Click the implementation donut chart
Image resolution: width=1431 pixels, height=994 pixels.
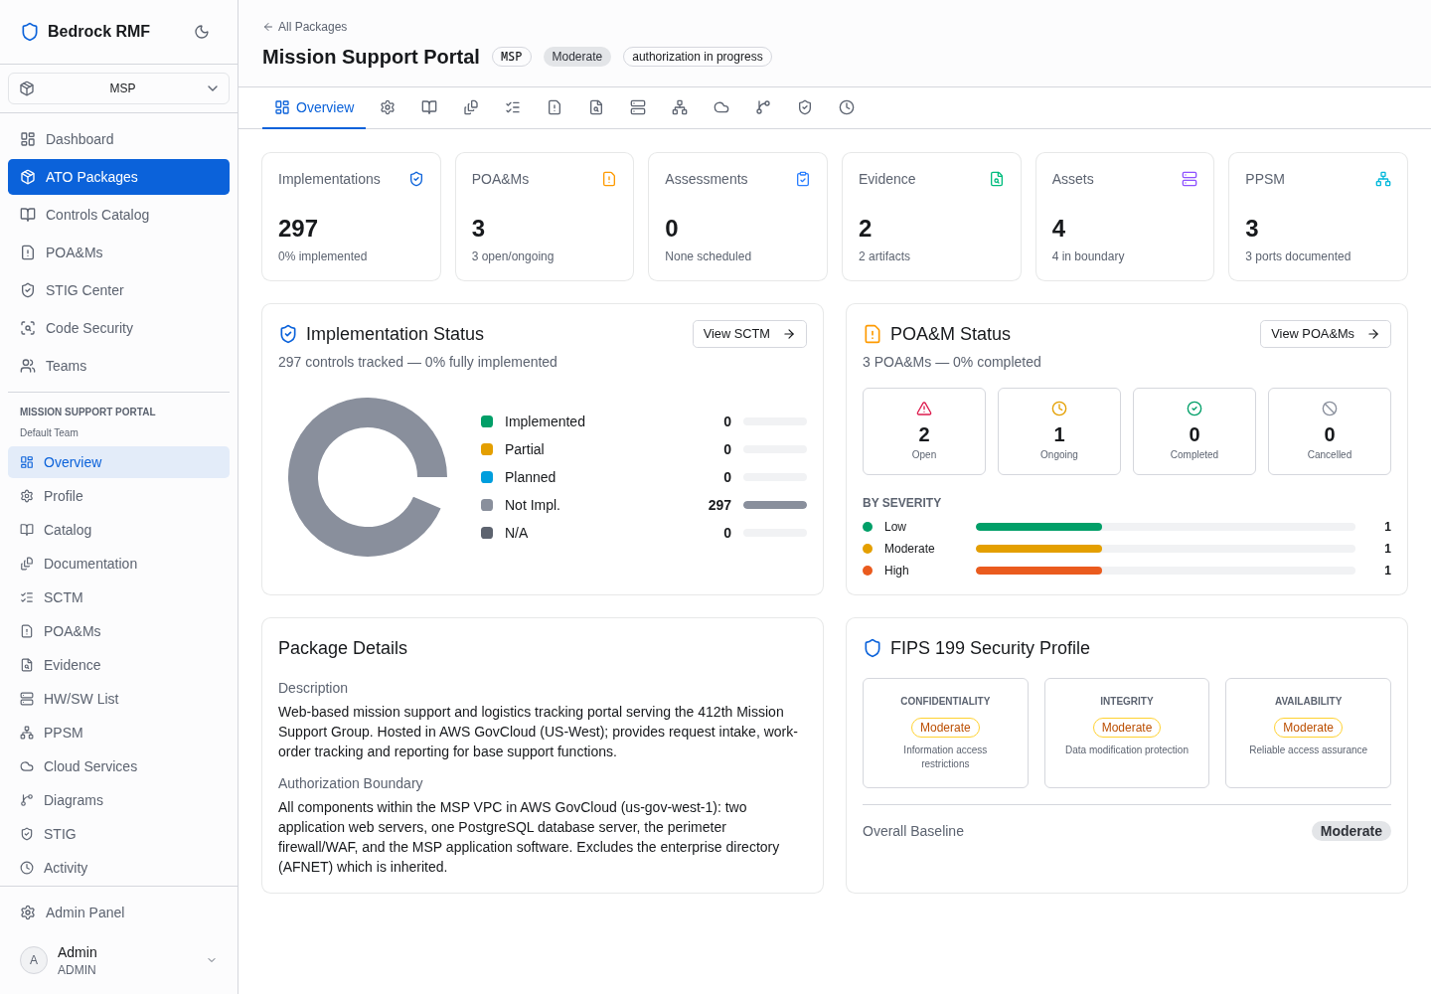(368, 477)
